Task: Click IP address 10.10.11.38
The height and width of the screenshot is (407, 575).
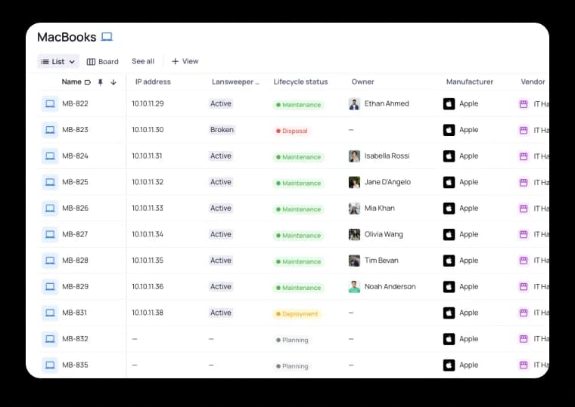Action: [x=148, y=313]
